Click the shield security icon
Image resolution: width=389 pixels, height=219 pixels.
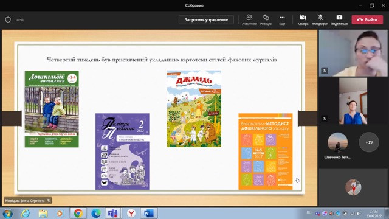point(8,19)
